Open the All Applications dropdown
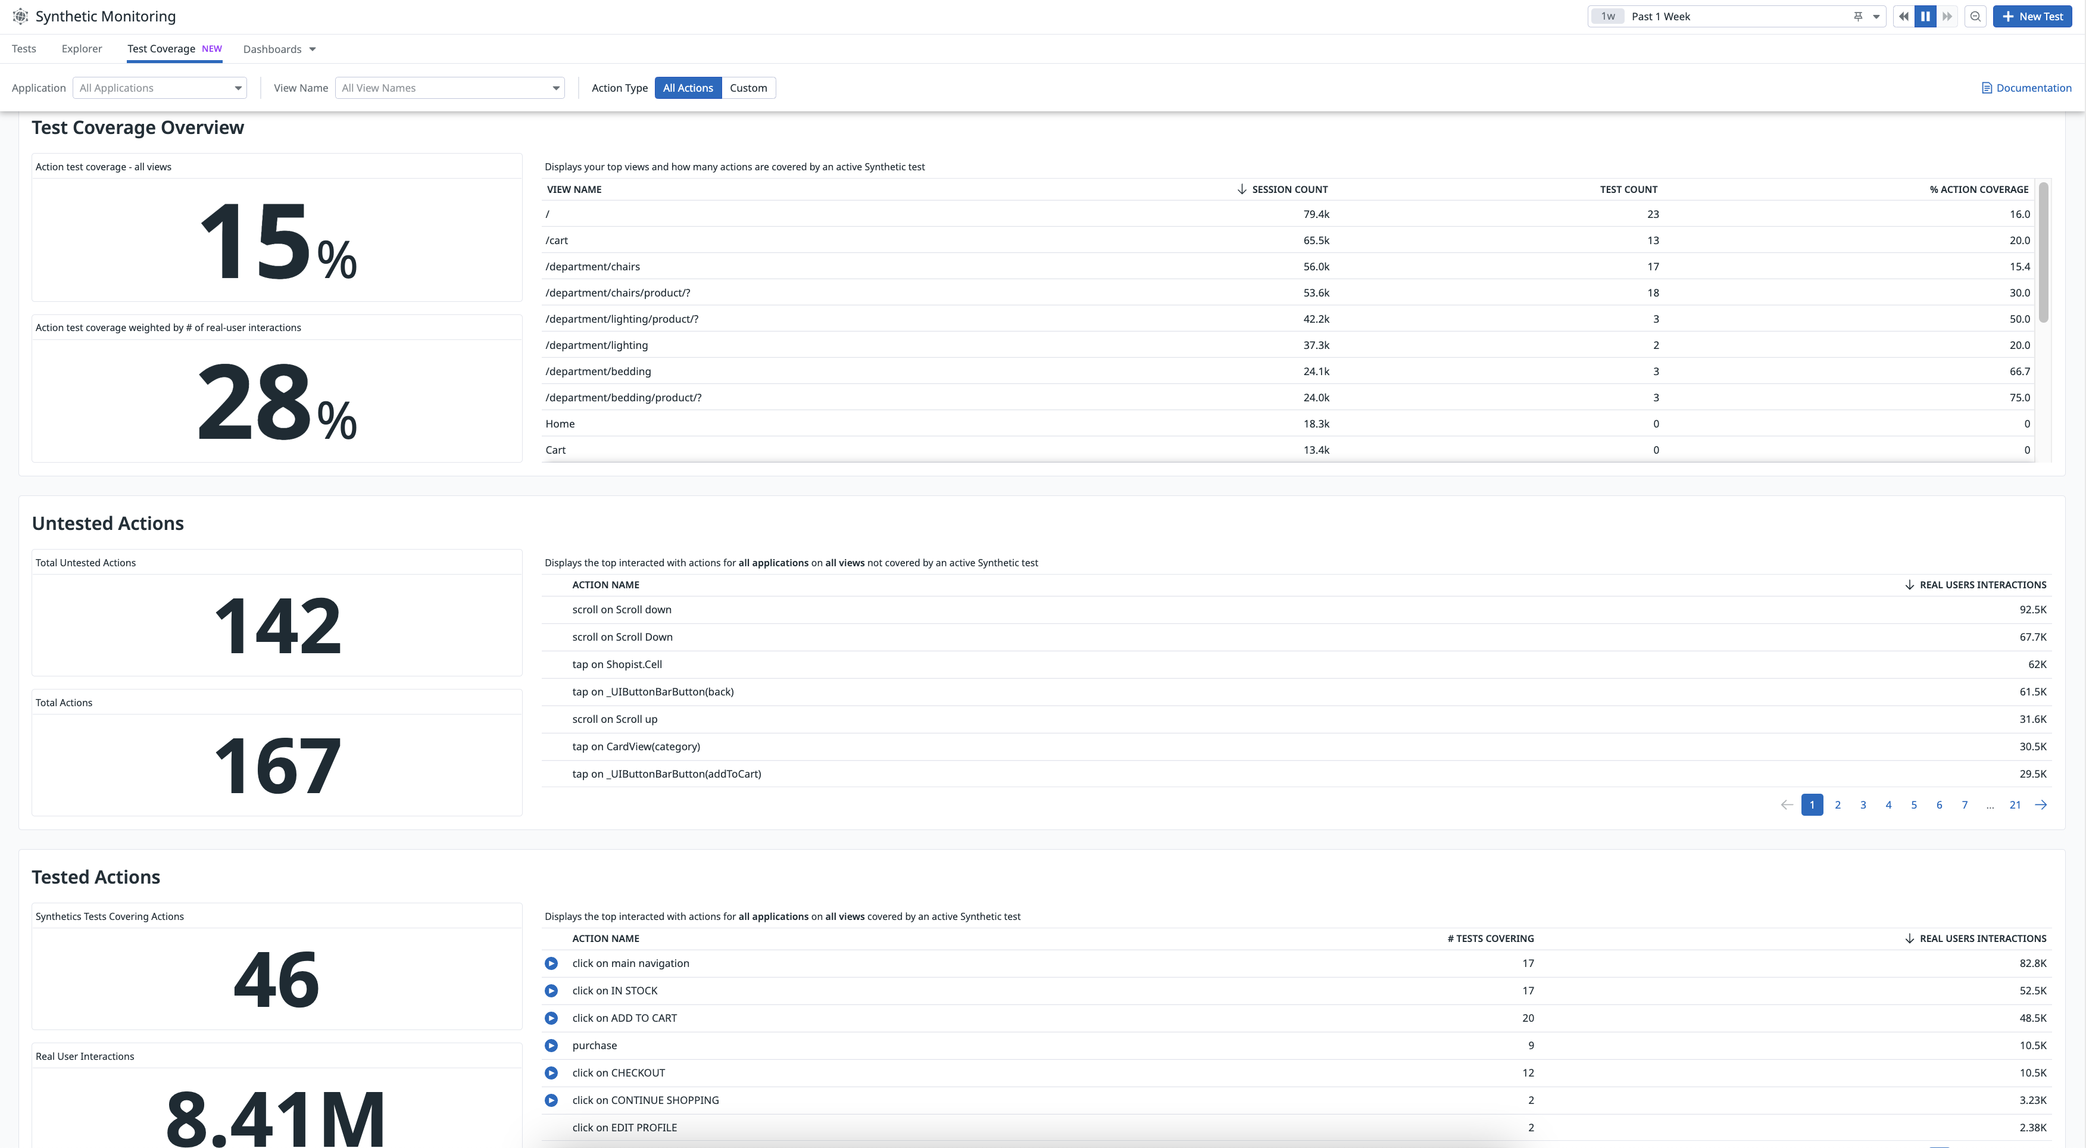The width and height of the screenshot is (2086, 1148). click(x=160, y=88)
